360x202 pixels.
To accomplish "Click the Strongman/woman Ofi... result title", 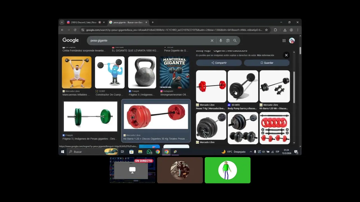I will click(x=174, y=95).
